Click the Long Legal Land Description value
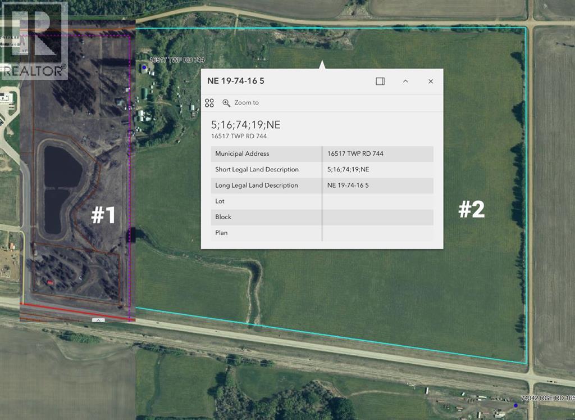This screenshot has width=575, height=420. (x=348, y=186)
